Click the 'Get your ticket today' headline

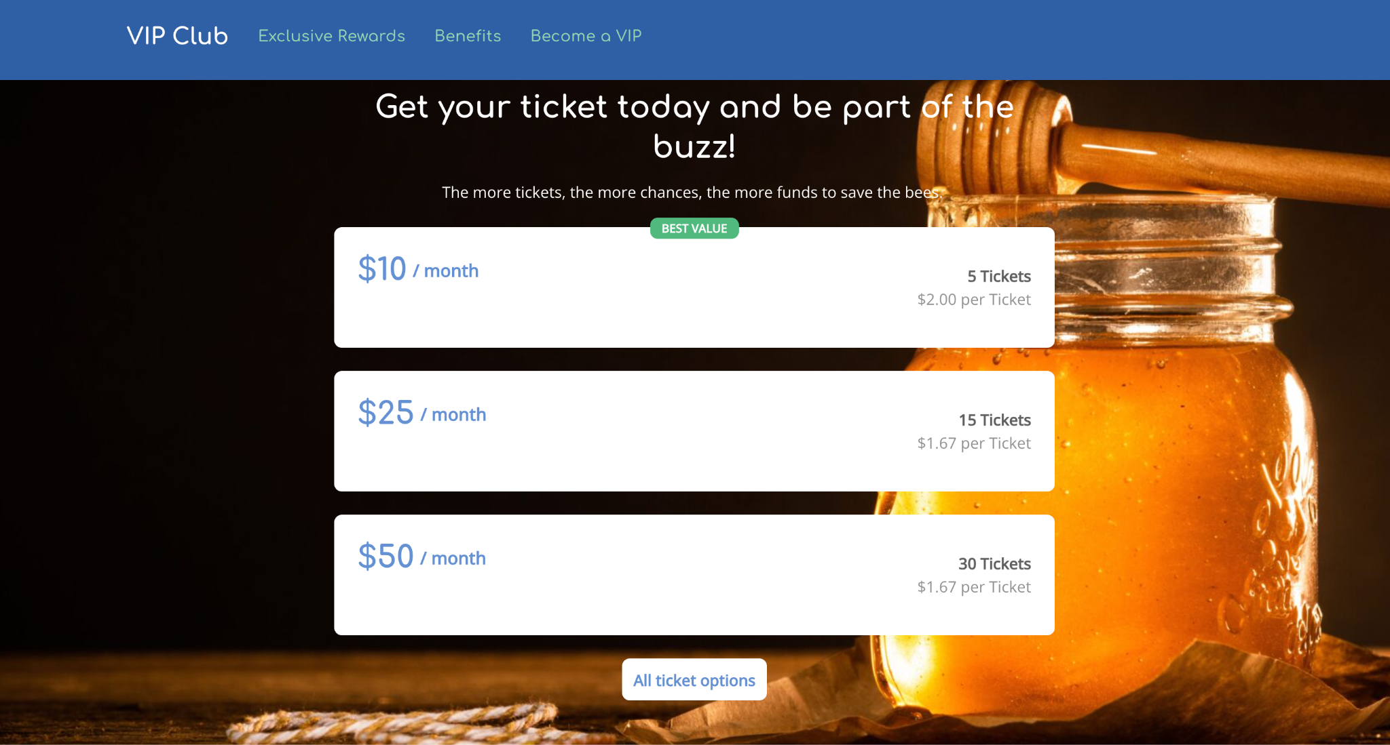(x=694, y=126)
